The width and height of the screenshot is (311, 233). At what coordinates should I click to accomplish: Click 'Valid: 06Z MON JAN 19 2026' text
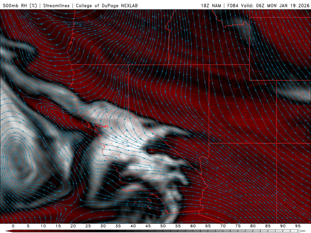275,5
